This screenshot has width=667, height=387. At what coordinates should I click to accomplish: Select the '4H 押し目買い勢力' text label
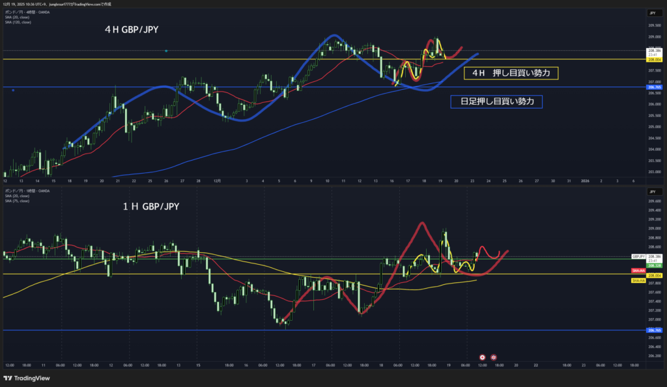[511, 73]
